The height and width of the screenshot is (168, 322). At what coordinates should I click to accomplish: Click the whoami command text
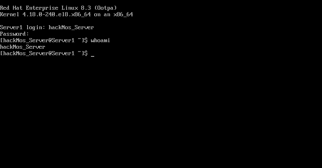[x=100, y=40]
